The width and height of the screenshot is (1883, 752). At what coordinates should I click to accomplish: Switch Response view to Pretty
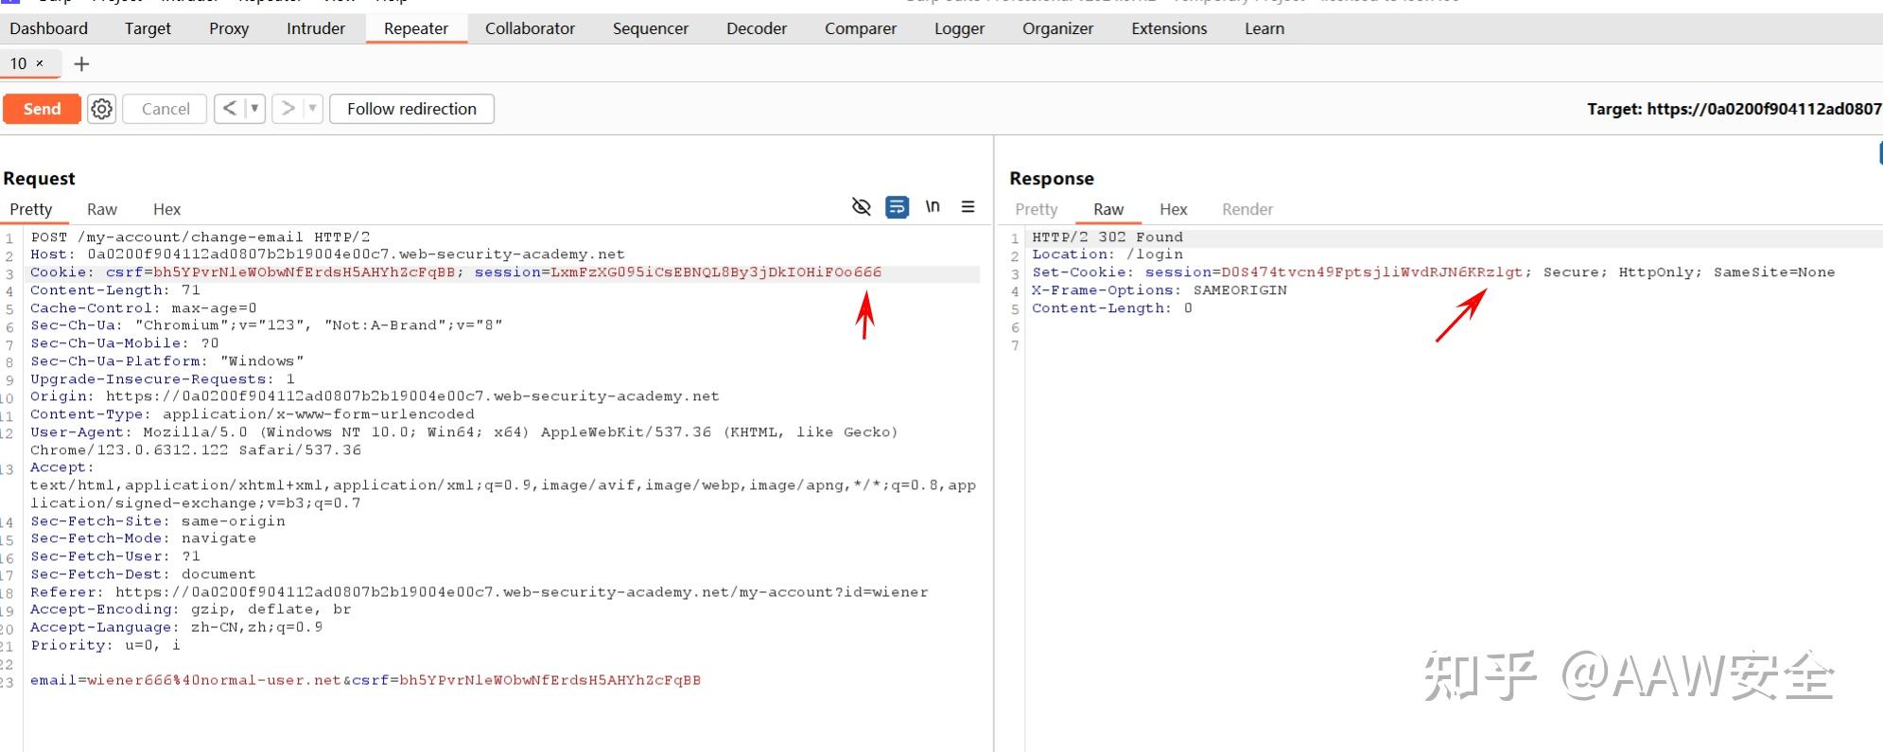coord(1036,209)
